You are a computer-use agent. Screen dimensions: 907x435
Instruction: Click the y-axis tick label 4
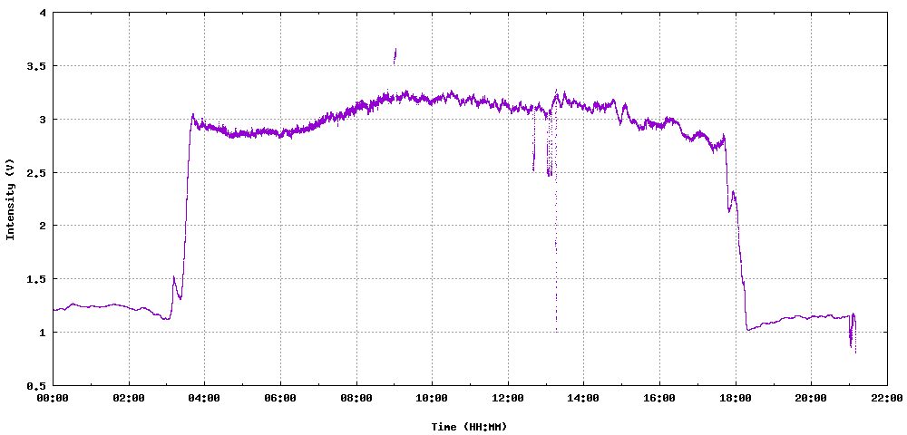(44, 13)
